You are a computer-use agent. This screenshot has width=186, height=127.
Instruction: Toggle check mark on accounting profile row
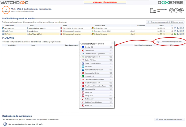(175, 28)
